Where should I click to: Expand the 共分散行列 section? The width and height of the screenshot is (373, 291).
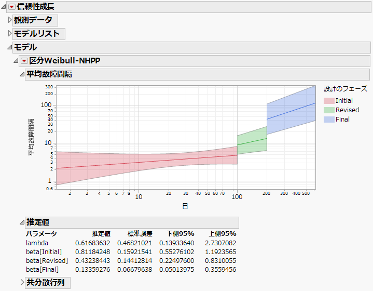(x=22, y=282)
